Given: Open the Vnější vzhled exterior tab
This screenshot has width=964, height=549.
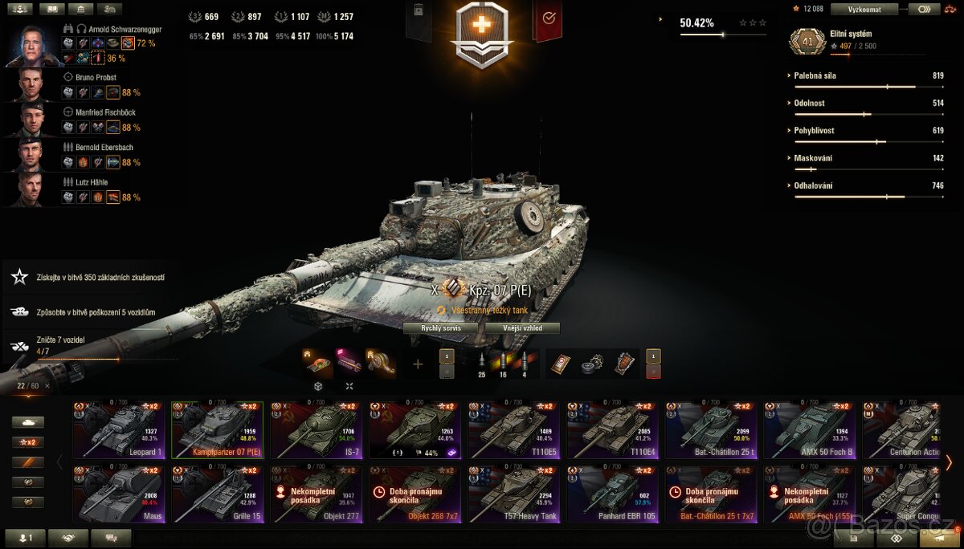Looking at the screenshot, I should (521, 328).
